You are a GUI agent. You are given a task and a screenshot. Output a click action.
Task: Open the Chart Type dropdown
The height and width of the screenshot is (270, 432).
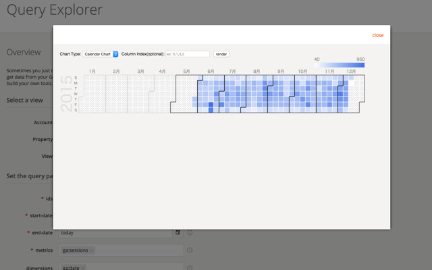[101, 54]
